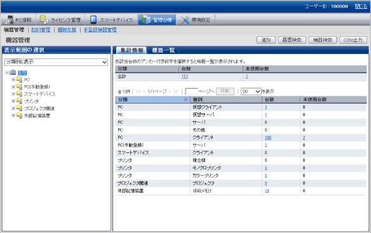Click the folder icon beside プロジェクタ関連 node
This screenshot has width=371, height=233.
point(19,108)
